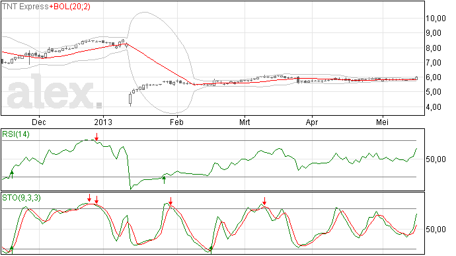This screenshot has width=456, height=256.
Task: Click the Apr label on time axis
Action: [312, 122]
